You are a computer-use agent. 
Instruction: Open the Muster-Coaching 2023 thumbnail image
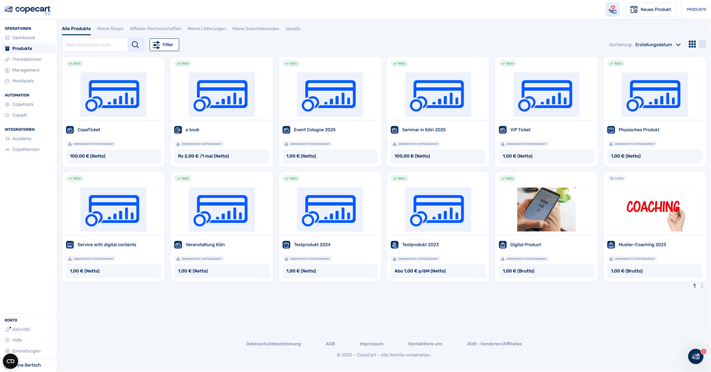pos(654,209)
